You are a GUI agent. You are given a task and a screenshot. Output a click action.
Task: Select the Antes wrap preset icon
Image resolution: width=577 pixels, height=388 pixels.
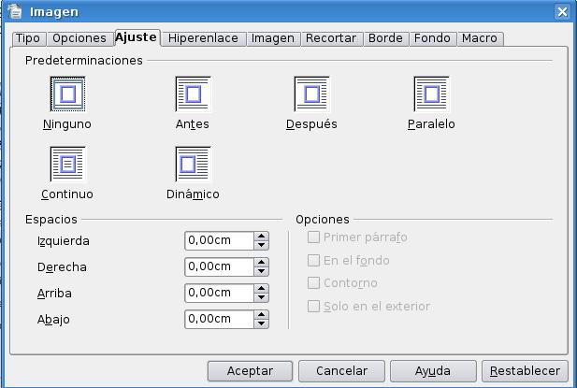193,94
